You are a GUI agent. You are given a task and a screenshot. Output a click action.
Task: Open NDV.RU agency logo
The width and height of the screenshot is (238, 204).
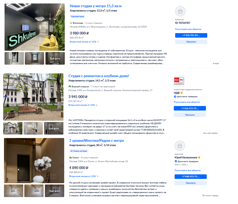pos(179,81)
